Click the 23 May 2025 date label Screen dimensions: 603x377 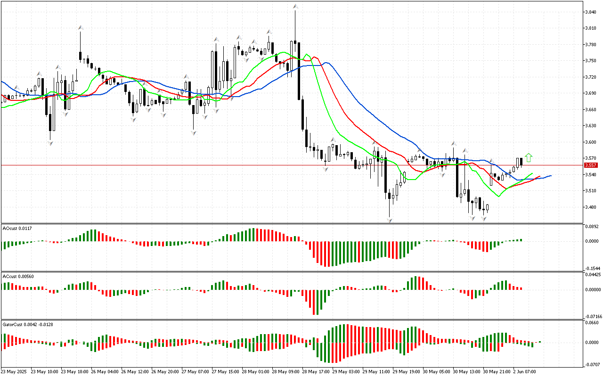pyautogui.click(x=15, y=371)
